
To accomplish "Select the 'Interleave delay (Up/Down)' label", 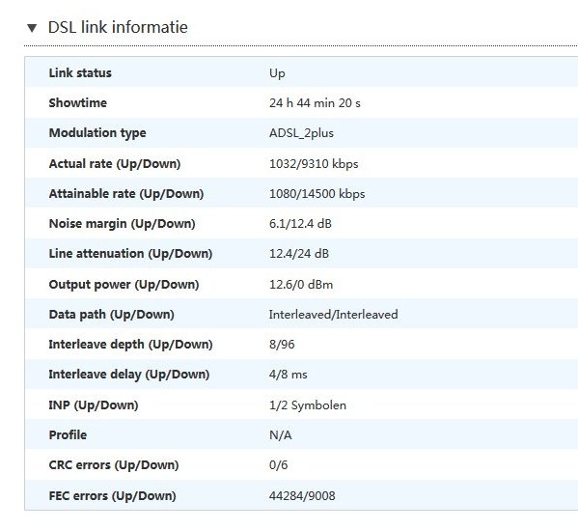I will pos(129,375).
